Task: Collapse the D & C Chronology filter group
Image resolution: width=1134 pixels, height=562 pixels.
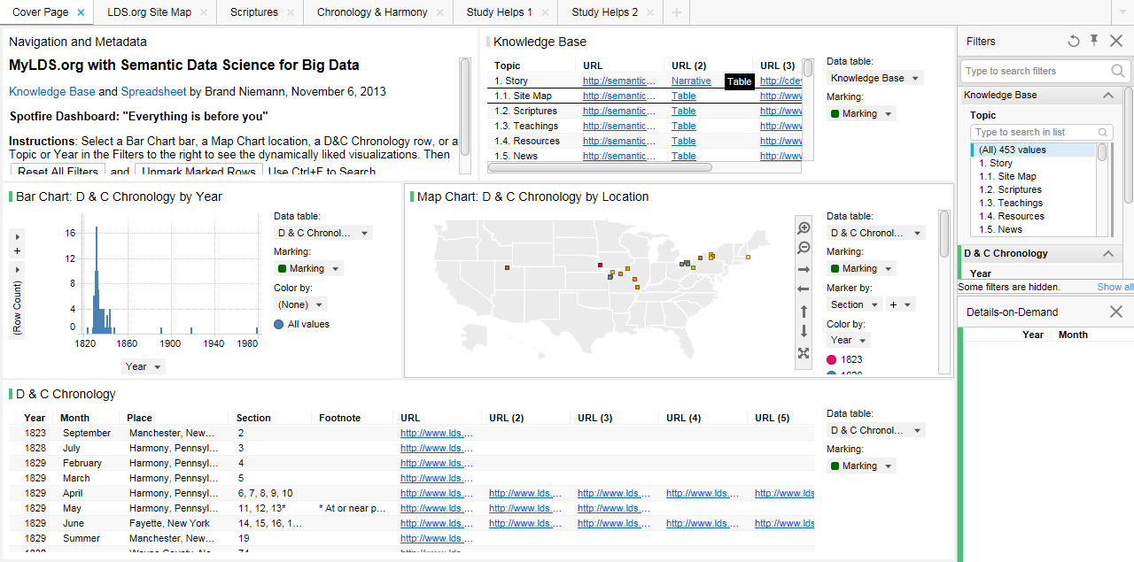Action: point(1108,253)
